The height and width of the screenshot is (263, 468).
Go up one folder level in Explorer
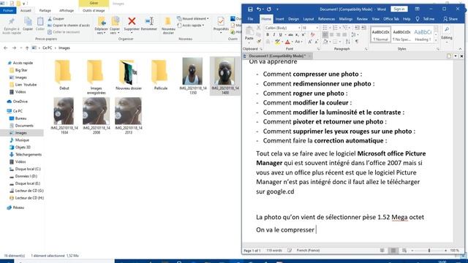(27, 47)
